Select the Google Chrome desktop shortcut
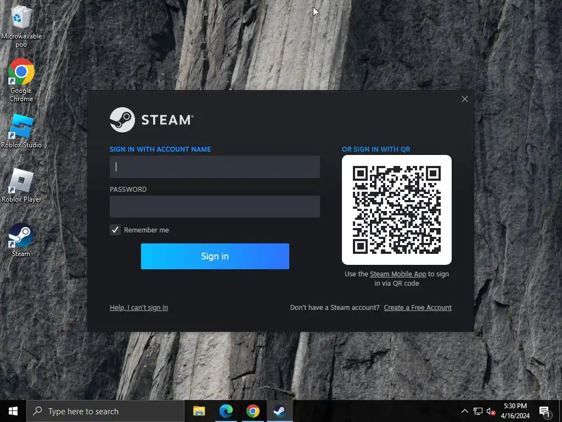Viewport: 562px width, 422px height. click(x=21, y=80)
